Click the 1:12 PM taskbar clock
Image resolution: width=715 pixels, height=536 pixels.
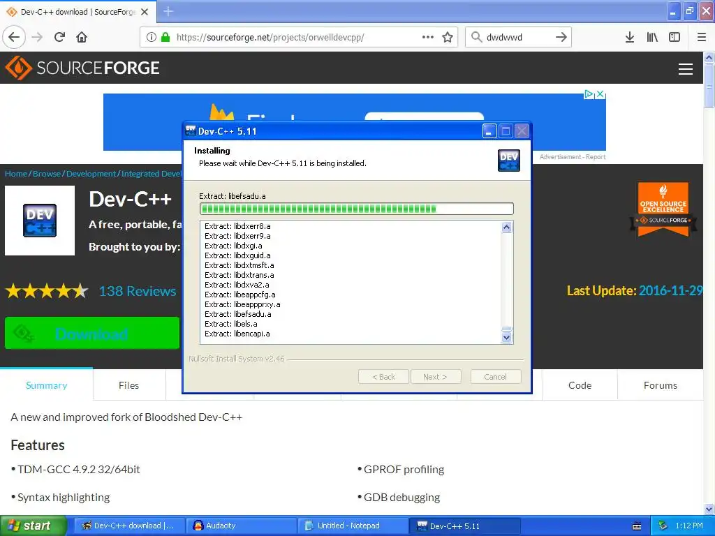[688, 526]
